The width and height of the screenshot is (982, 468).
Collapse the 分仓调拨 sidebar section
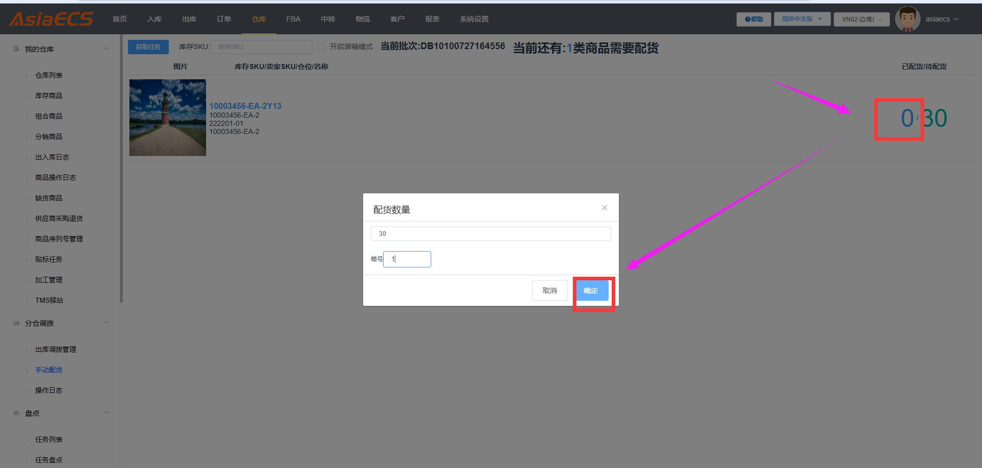click(106, 323)
